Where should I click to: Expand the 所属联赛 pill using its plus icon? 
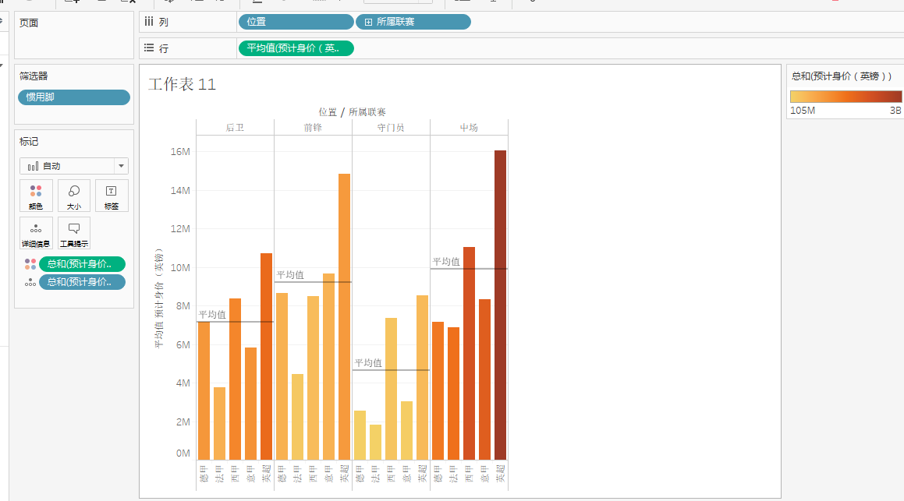[368, 22]
